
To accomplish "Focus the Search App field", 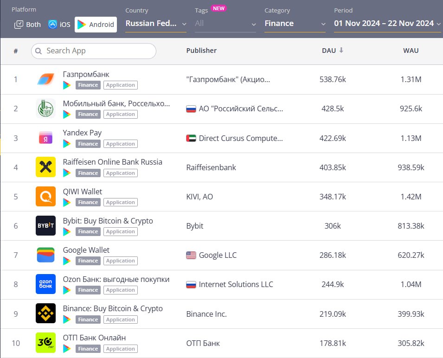I will click(x=94, y=51).
